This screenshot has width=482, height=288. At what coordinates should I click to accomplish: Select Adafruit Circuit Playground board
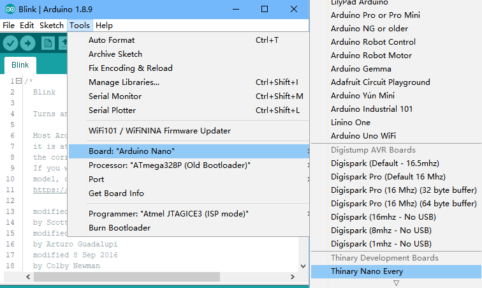point(396,82)
